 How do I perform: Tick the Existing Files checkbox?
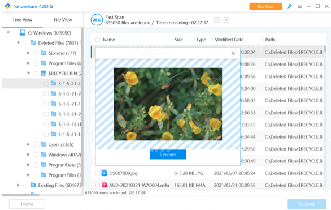tap(26, 185)
